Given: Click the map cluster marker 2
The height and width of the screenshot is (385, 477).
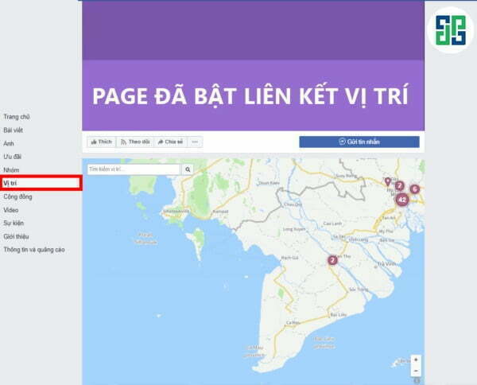Looking at the screenshot, I should (332, 260).
